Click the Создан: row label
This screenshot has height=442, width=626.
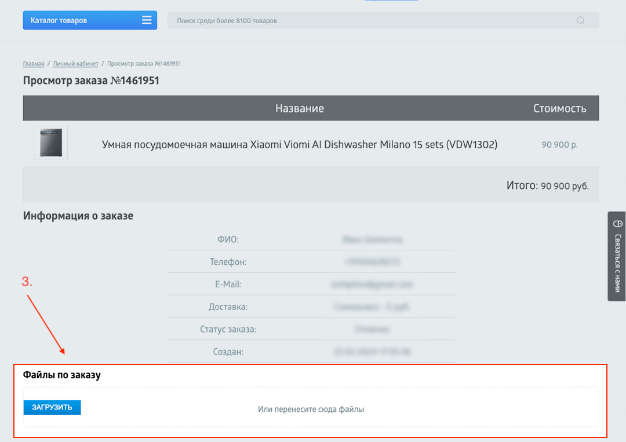(228, 352)
